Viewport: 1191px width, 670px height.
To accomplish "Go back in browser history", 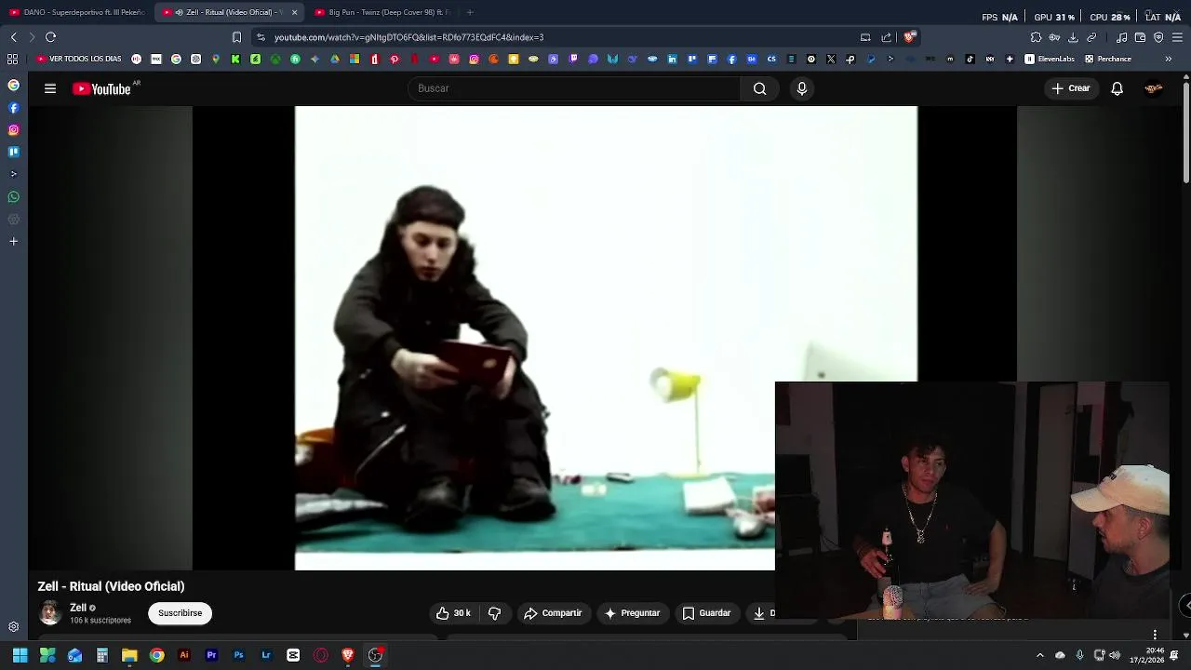I will tap(13, 37).
